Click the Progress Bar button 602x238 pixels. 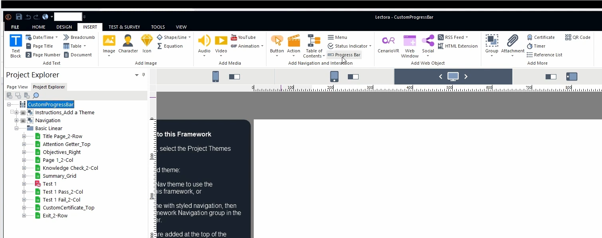pos(344,55)
